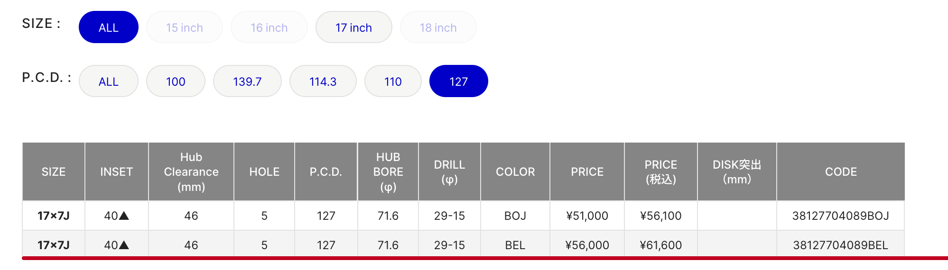Image resolution: width=948 pixels, height=270 pixels.
Task: Select product code 38127704089BOJ
Action: pos(841,216)
